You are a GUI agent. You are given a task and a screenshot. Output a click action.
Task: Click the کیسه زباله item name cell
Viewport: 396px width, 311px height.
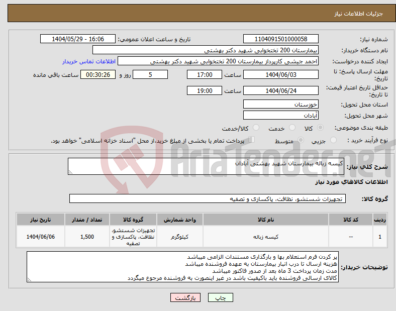click(266, 237)
